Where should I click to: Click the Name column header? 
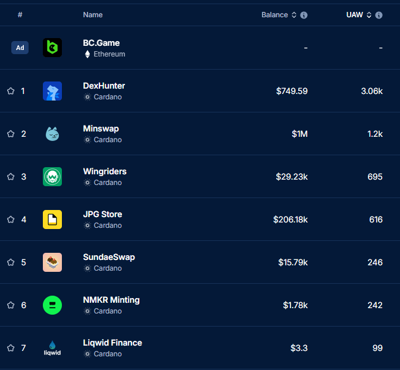point(93,15)
